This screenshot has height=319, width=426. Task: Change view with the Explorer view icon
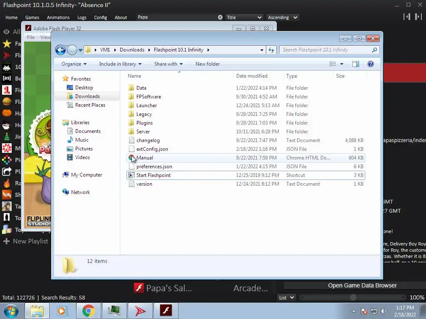point(332,64)
